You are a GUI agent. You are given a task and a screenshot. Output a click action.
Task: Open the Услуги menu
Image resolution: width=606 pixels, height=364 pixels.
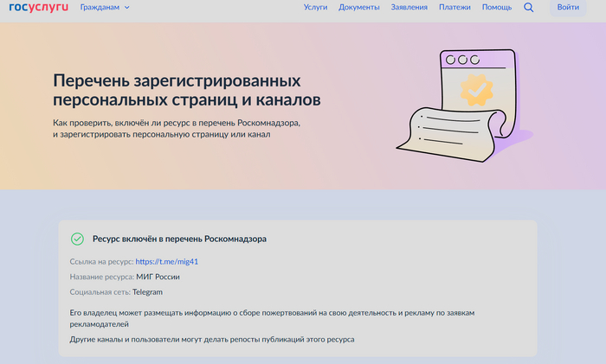[316, 8]
